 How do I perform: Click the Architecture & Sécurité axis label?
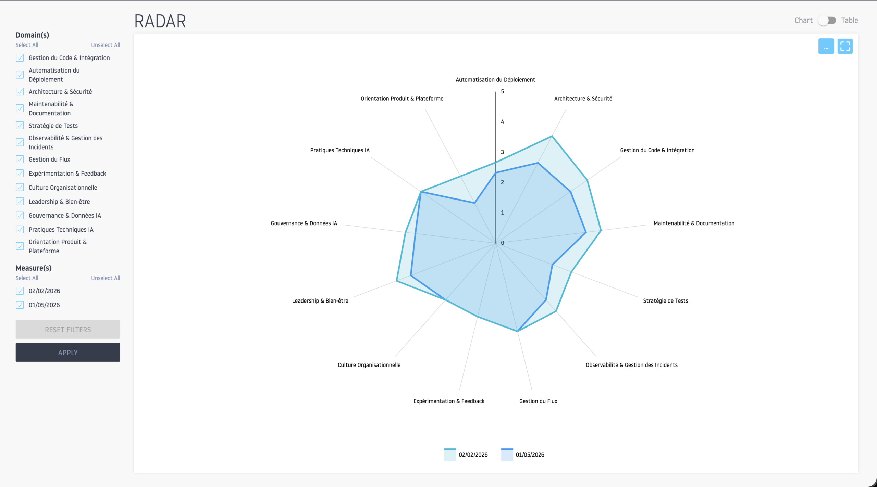(583, 99)
